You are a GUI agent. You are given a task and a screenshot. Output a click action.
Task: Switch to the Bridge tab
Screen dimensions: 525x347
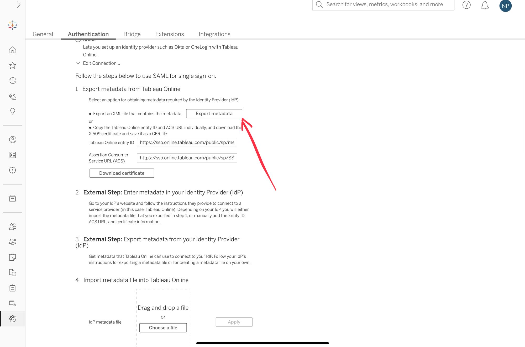pos(132,34)
